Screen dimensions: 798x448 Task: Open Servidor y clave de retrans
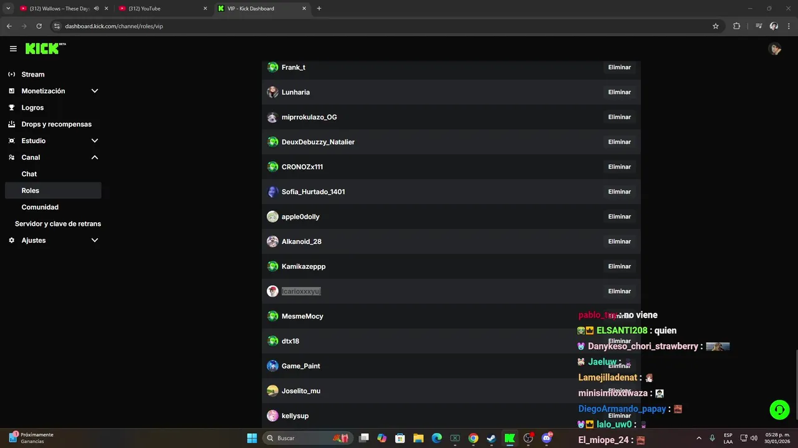click(x=58, y=224)
